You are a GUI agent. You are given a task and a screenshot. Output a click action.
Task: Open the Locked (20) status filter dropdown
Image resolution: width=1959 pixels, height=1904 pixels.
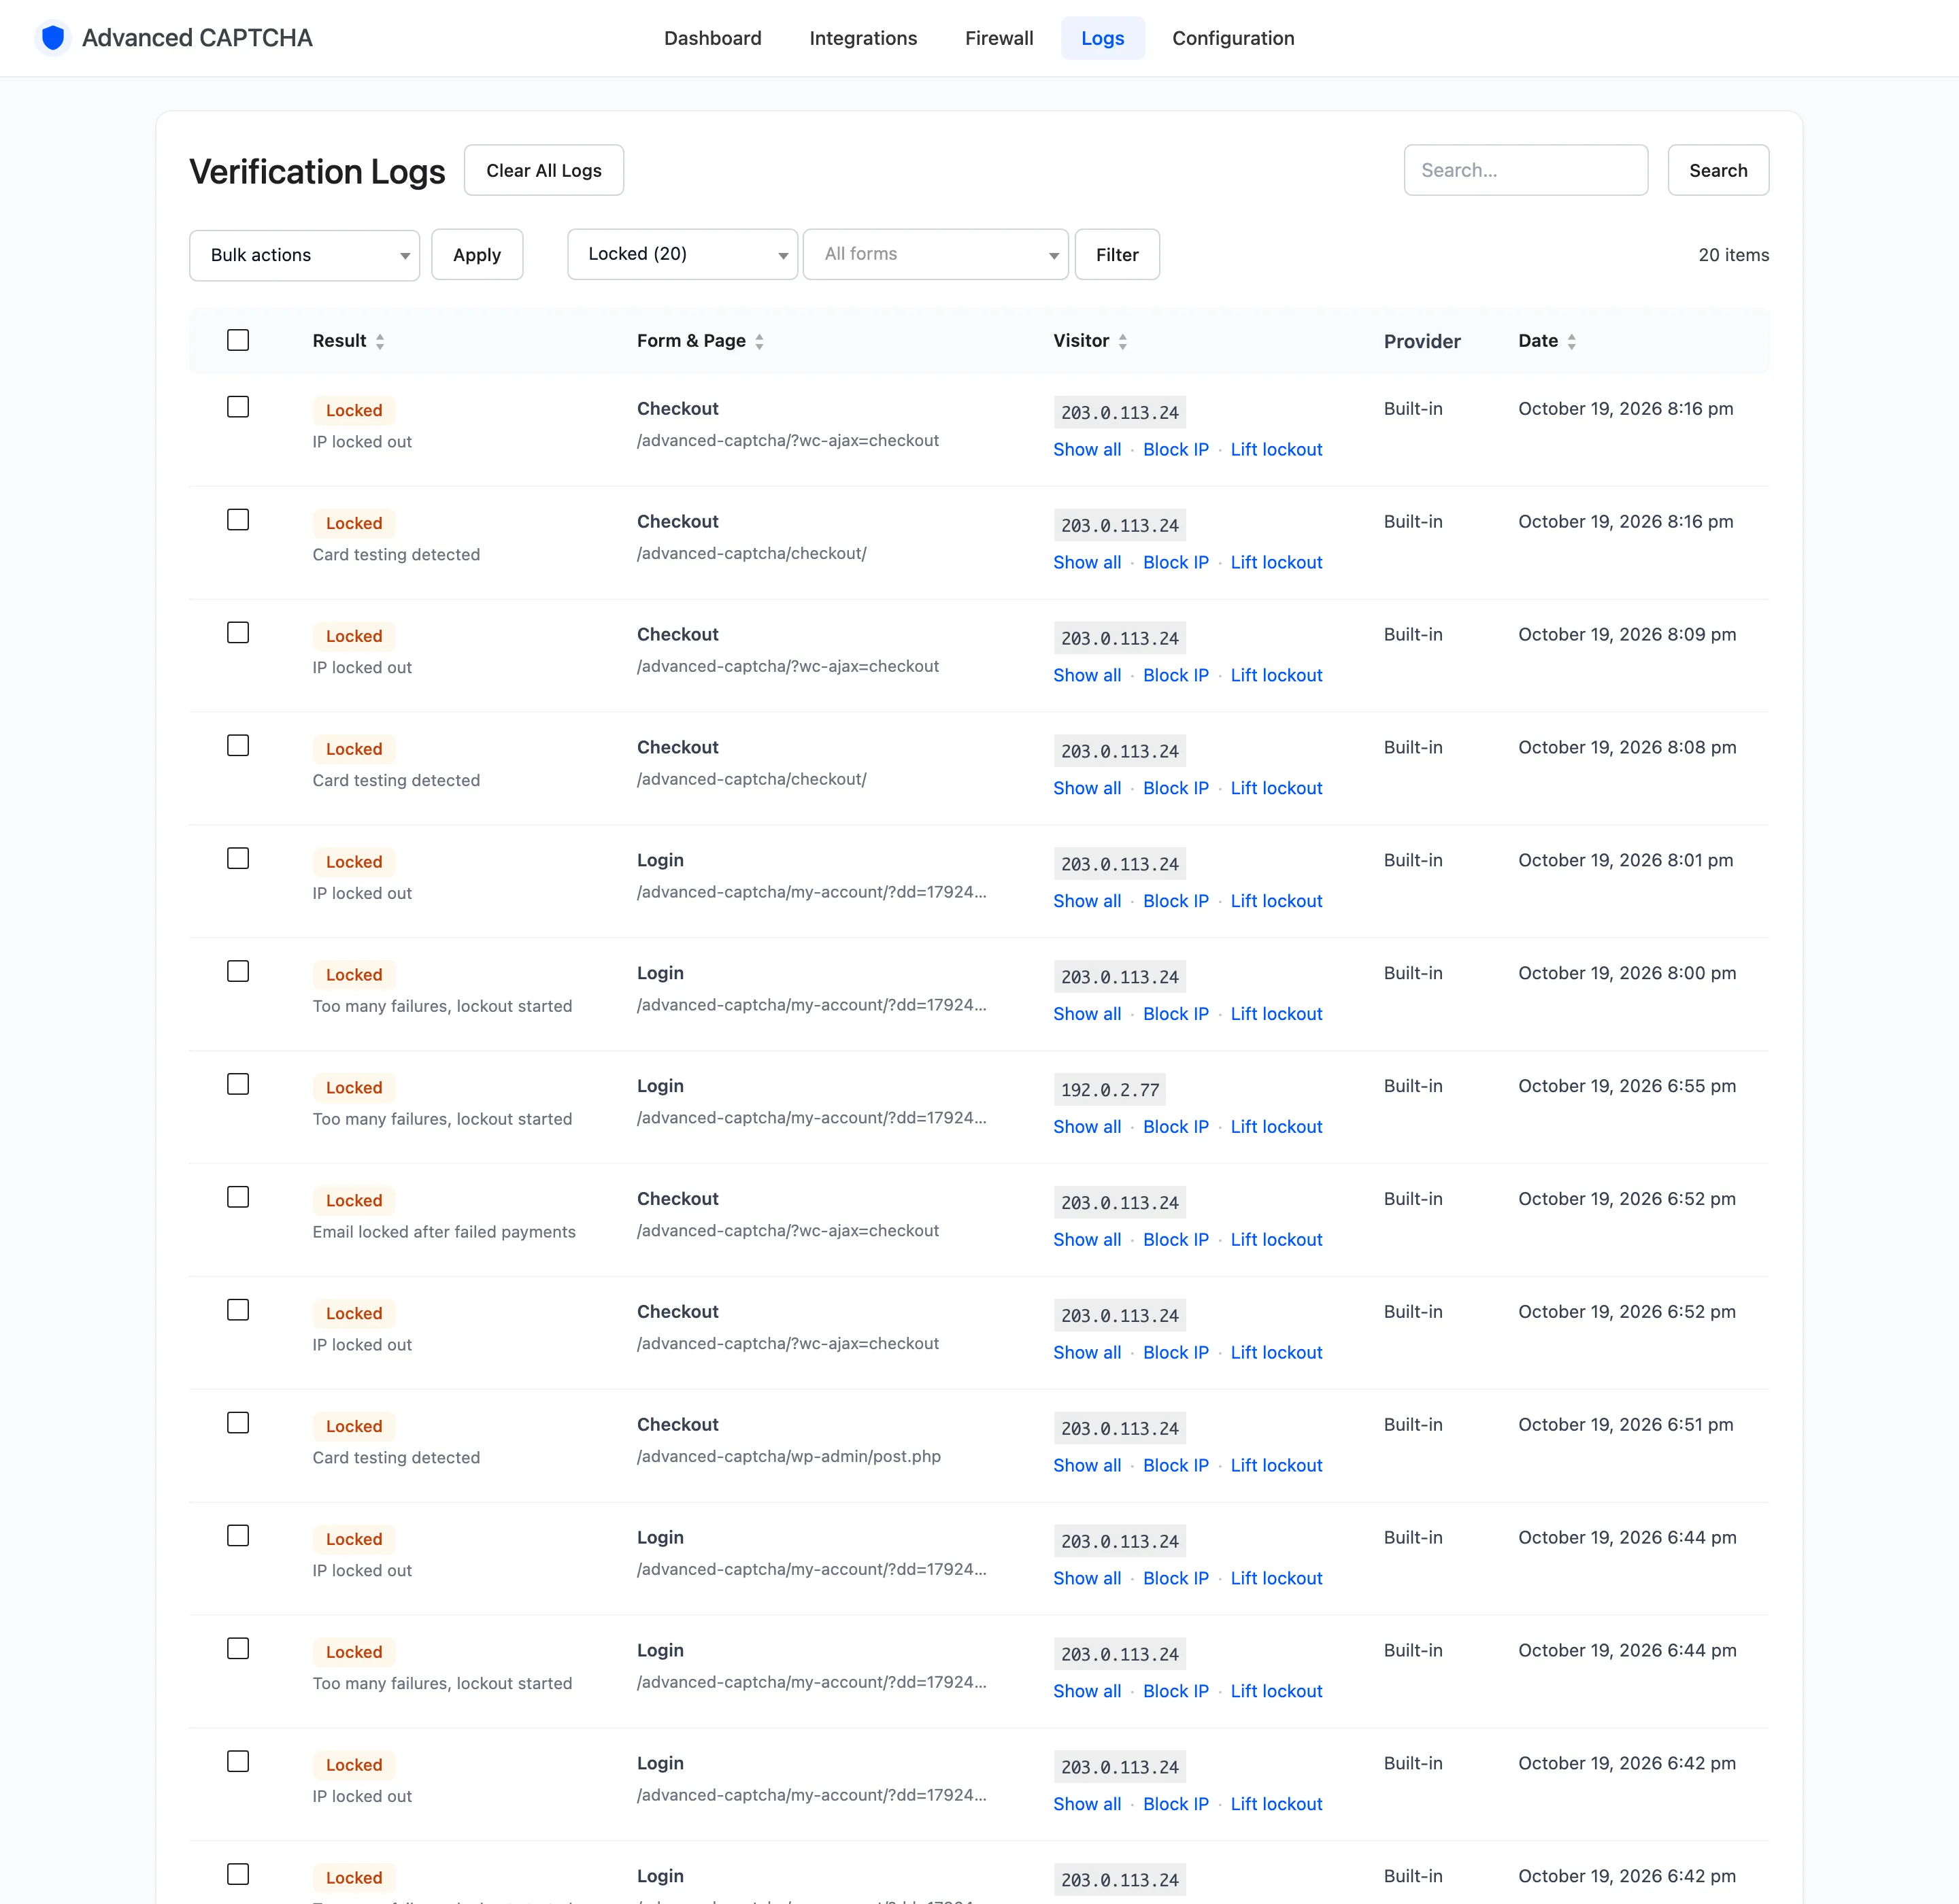click(682, 254)
